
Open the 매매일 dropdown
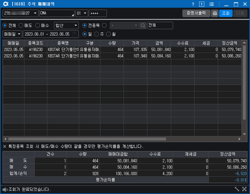pyautogui.click(x=12, y=34)
